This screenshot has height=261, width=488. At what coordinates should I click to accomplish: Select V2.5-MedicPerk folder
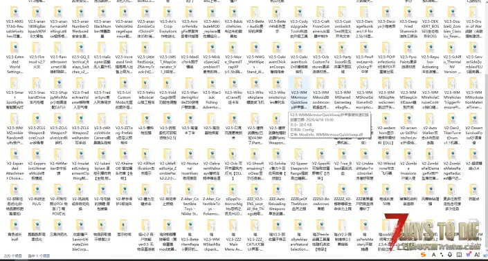[190, 56]
